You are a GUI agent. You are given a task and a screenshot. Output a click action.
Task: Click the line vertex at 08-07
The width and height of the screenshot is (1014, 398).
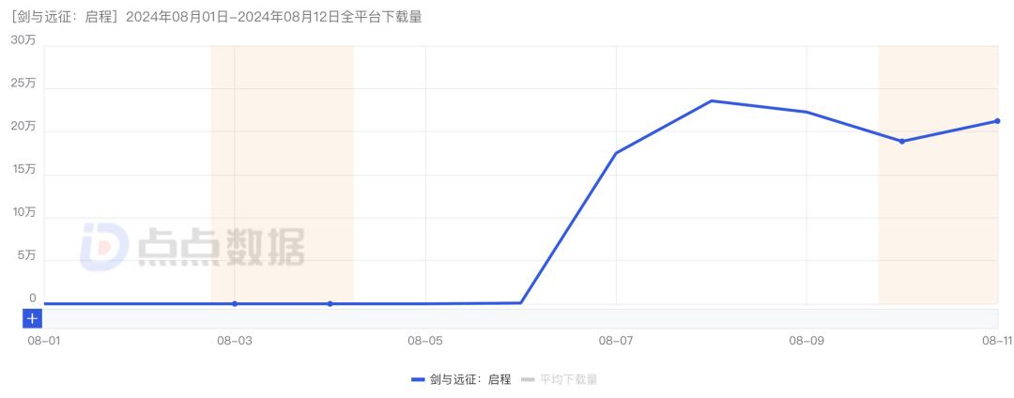[616, 153]
